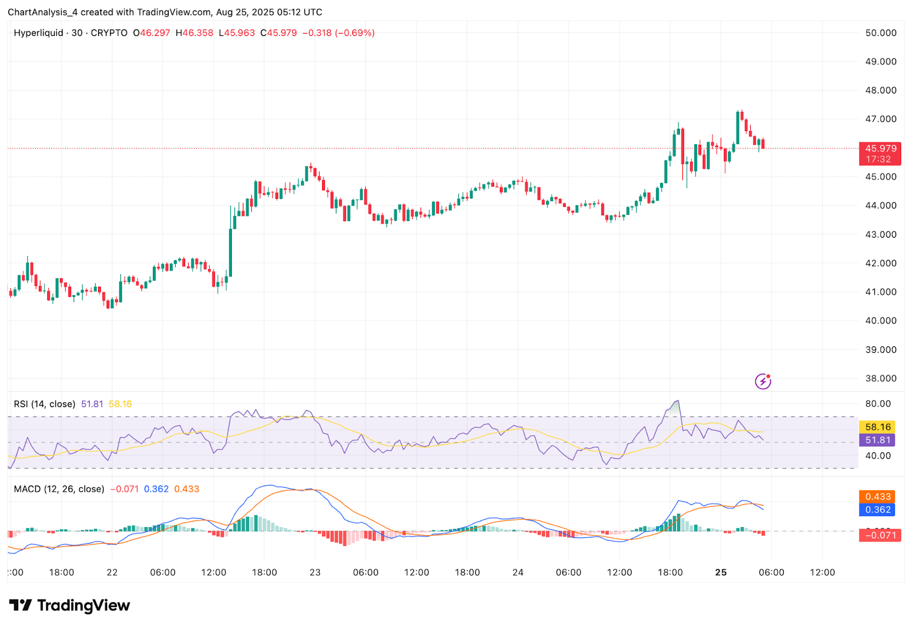This screenshot has height=628, width=912.
Task: Click the 24 date label on time axis
Action: point(518,572)
